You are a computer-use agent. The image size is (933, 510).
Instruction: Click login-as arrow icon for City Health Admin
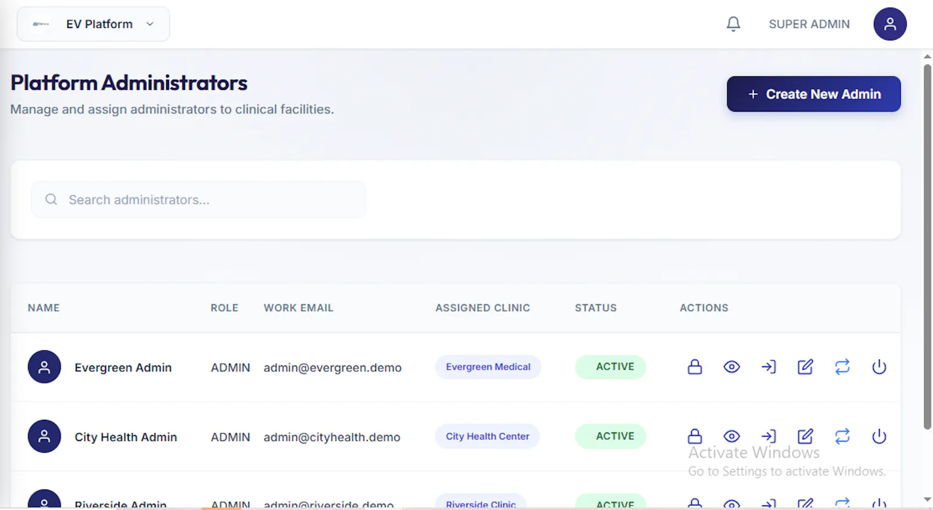(769, 436)
